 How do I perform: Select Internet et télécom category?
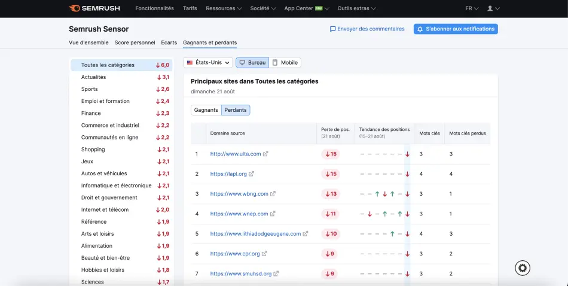121,209
